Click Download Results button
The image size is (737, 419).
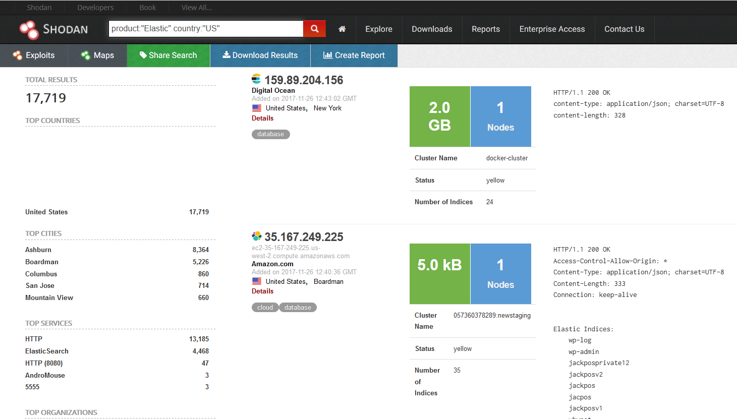[x=260, y=55]
